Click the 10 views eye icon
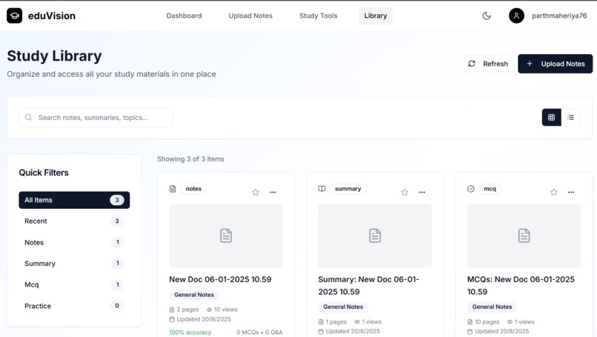The width and height of the screenshot is (597, 337). (x=210, y=310)
